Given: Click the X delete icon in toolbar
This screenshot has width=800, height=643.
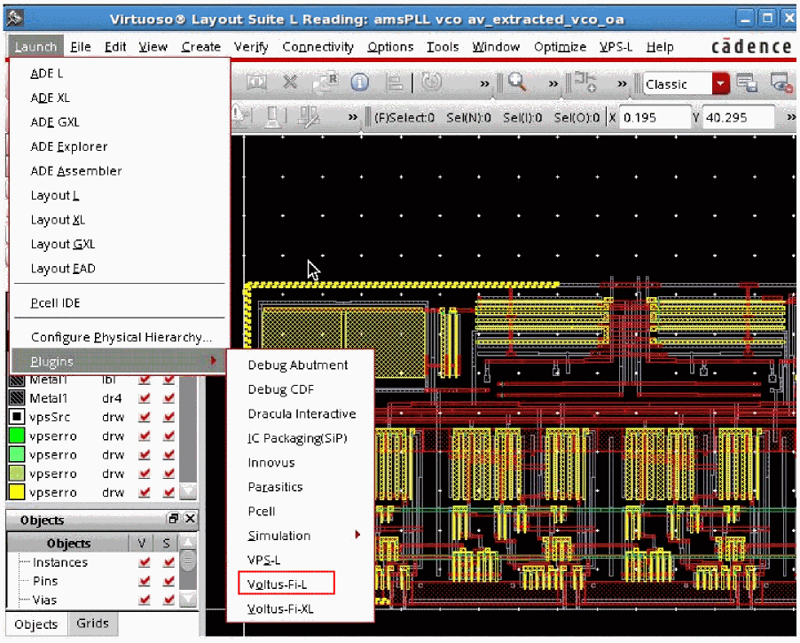Looking at the screenshot, I should (290, 82).
